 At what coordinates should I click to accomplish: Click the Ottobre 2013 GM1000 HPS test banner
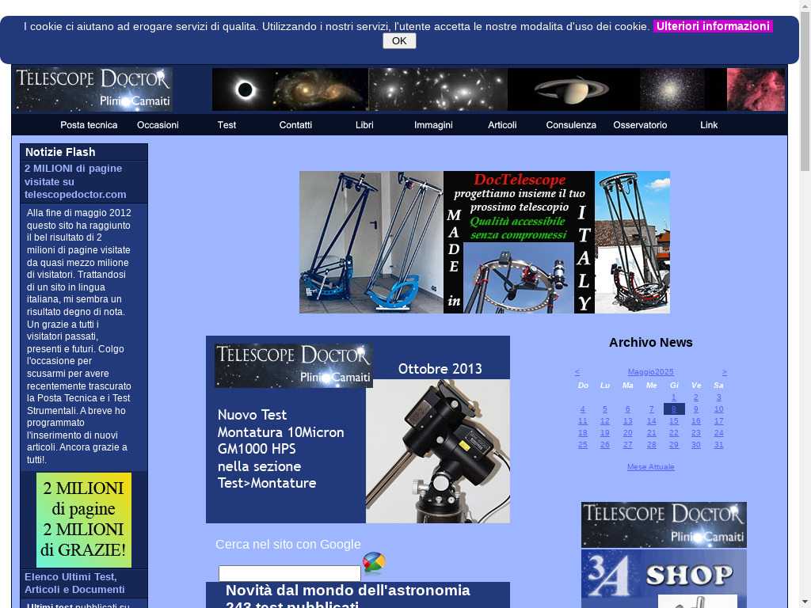click(x=358, y=430)
